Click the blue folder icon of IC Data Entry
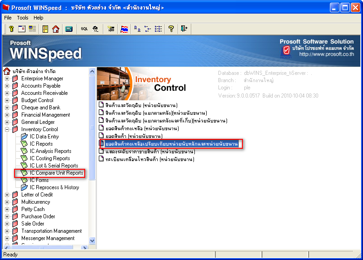Screen dimensions: 363x260 pos(24,137)
